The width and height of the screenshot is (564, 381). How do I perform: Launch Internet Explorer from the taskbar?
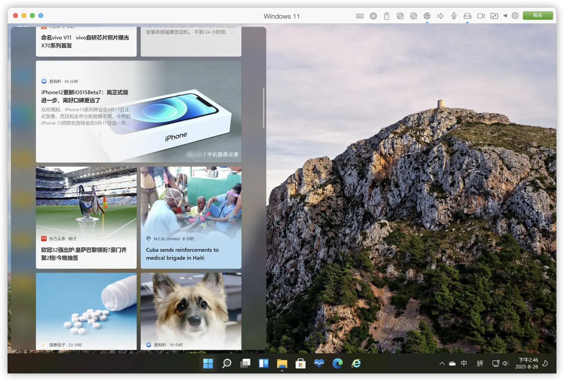point(356,363)
